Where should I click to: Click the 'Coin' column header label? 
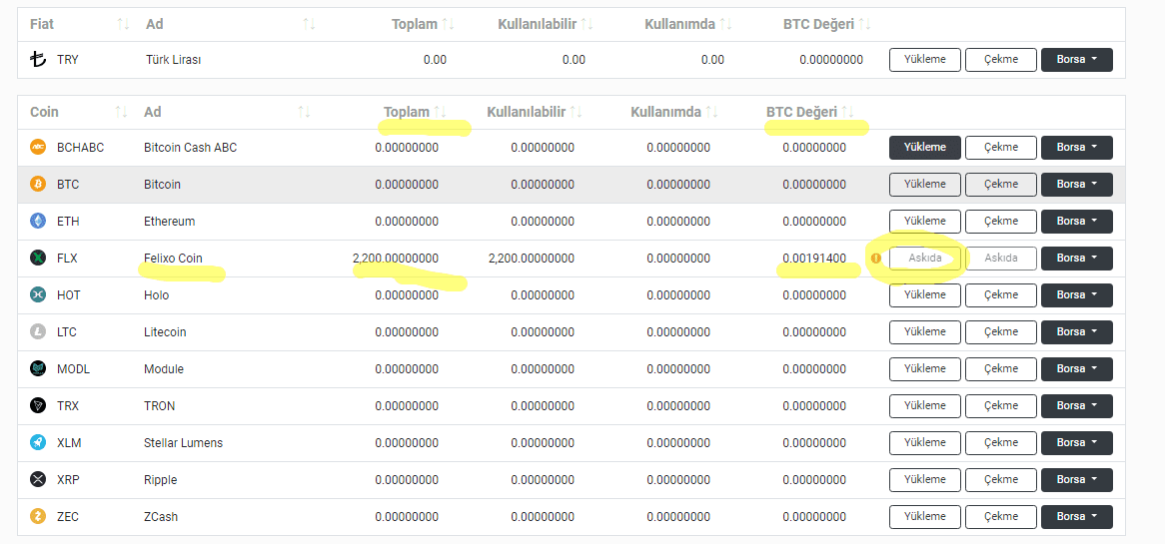(45, 112)
